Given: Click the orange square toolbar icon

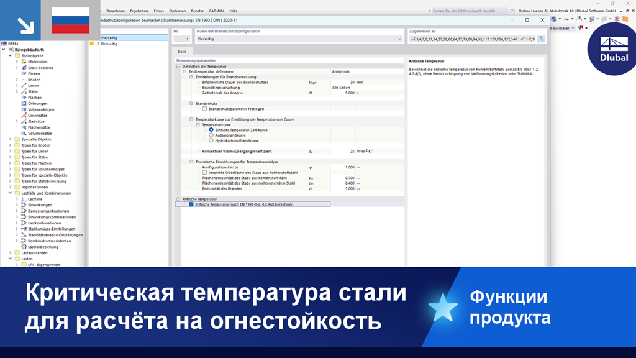Looking at the screenshot, I should [625, 19].
